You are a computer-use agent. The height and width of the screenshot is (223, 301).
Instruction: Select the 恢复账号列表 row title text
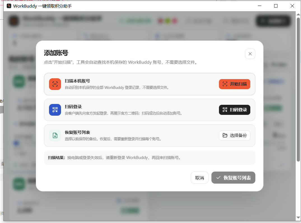[77, 132]
